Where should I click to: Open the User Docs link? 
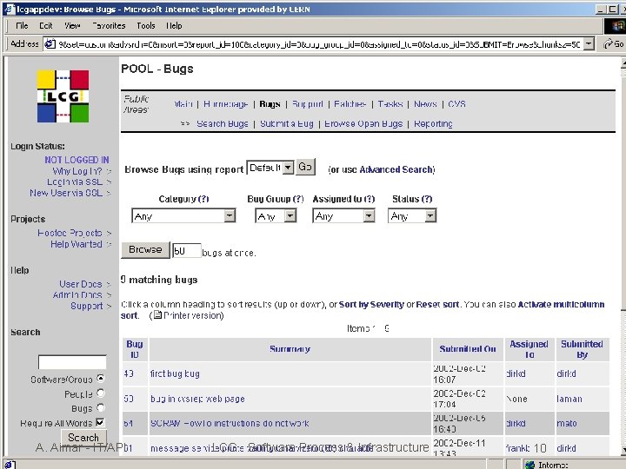click(81, 284)
